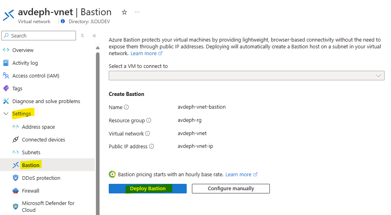Screen dimensions: 391x215
Task: Click the Access control (IAM) people icon
Action: [x=6, y=76]
